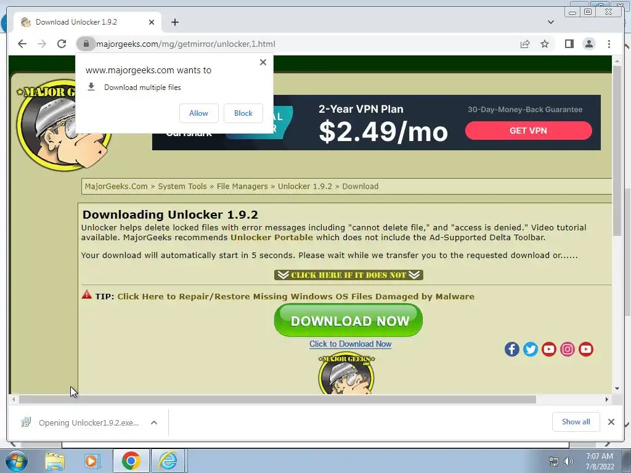This screenshot has height=473, width=631.
Task: Show all downloads
Action: click(x=576, y=422)
